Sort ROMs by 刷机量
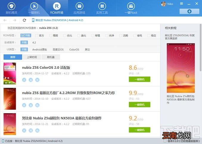This screenshot has width=202, height=144. coord(51,57)
